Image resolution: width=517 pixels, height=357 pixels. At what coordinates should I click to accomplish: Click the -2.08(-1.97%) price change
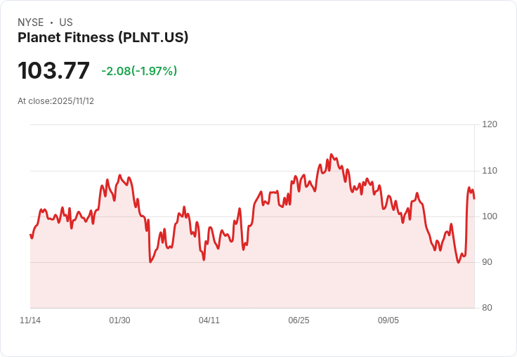(139, 71)
